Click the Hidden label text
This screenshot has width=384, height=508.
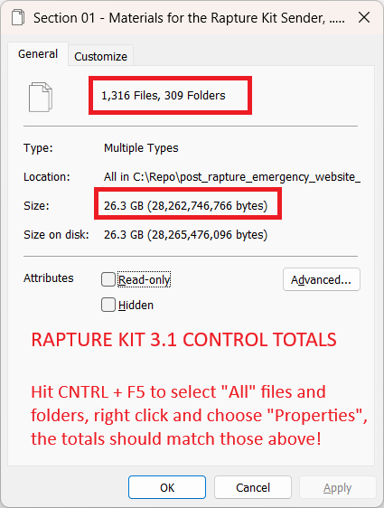click(136, 306)
